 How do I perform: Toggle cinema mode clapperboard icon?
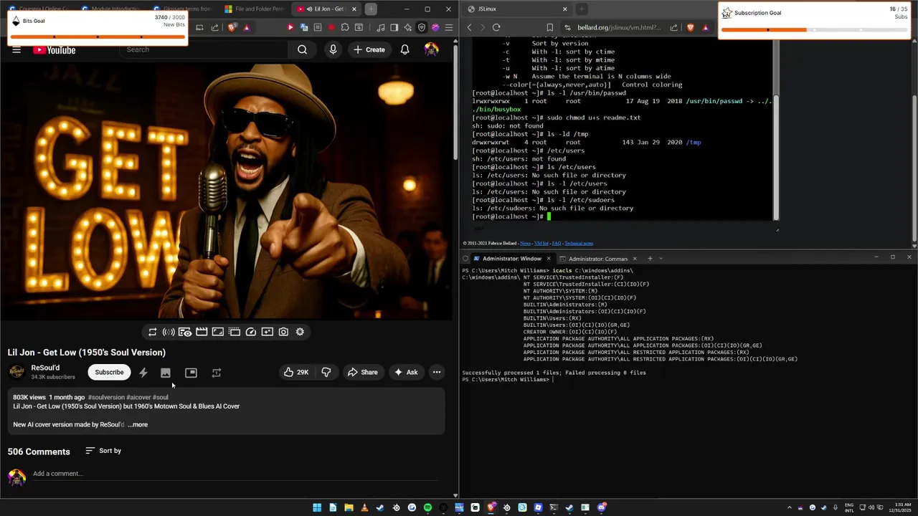pyautogui.click(x=202, y=332)
